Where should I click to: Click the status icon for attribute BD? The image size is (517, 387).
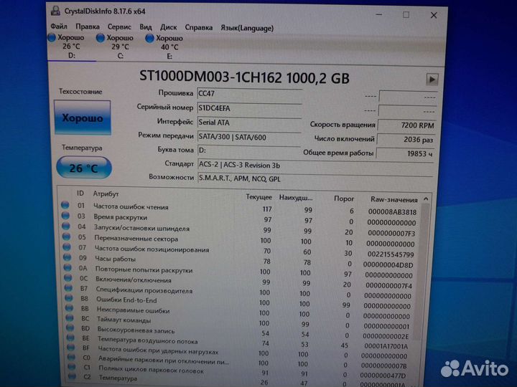tap(70, 328)
